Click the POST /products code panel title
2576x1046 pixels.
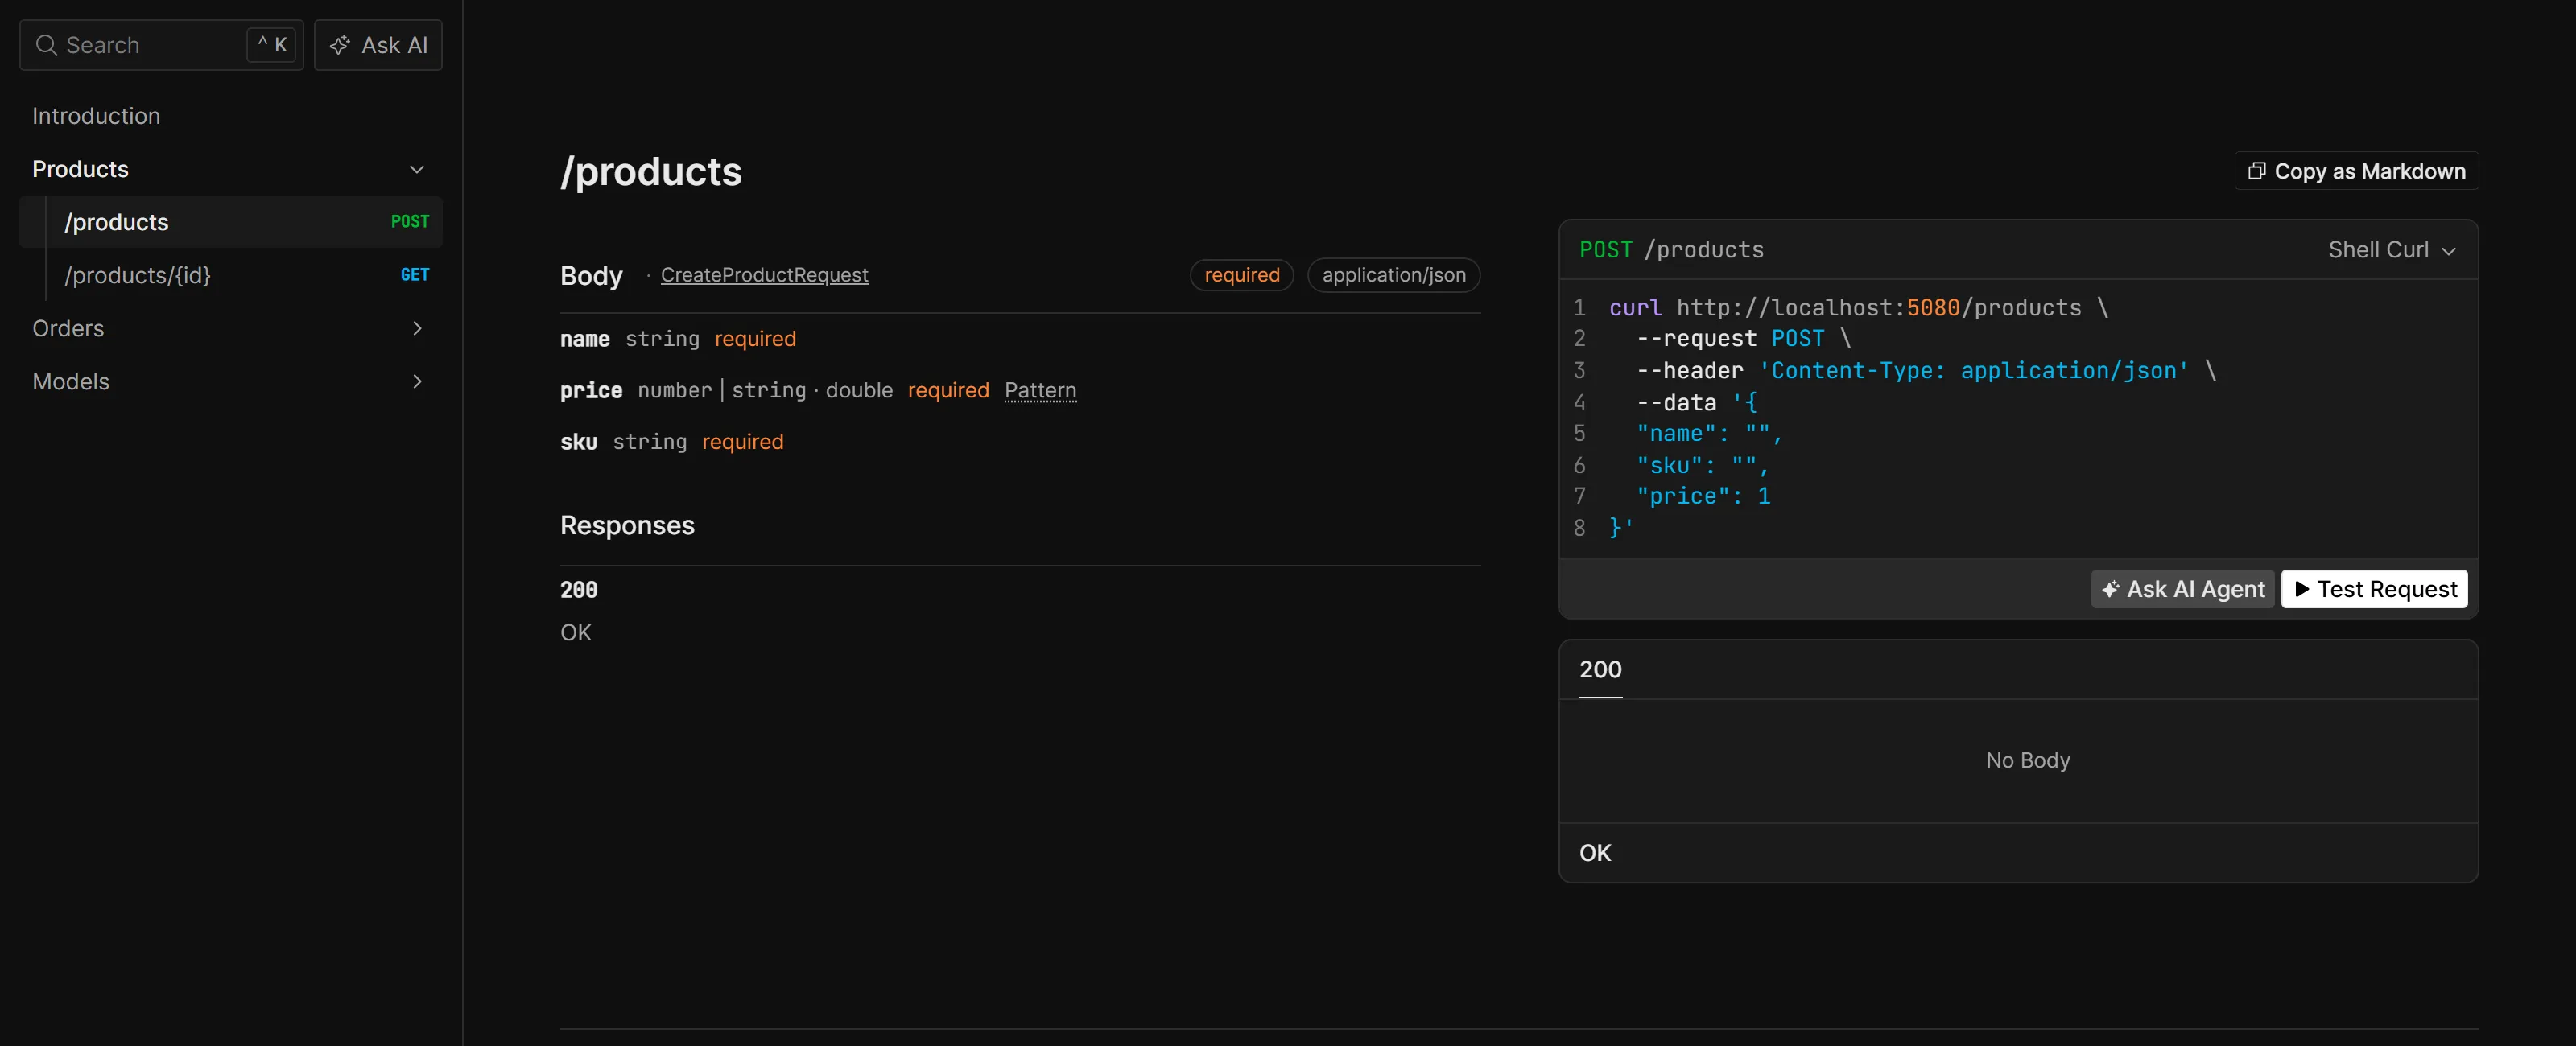tap(1671, 250)
